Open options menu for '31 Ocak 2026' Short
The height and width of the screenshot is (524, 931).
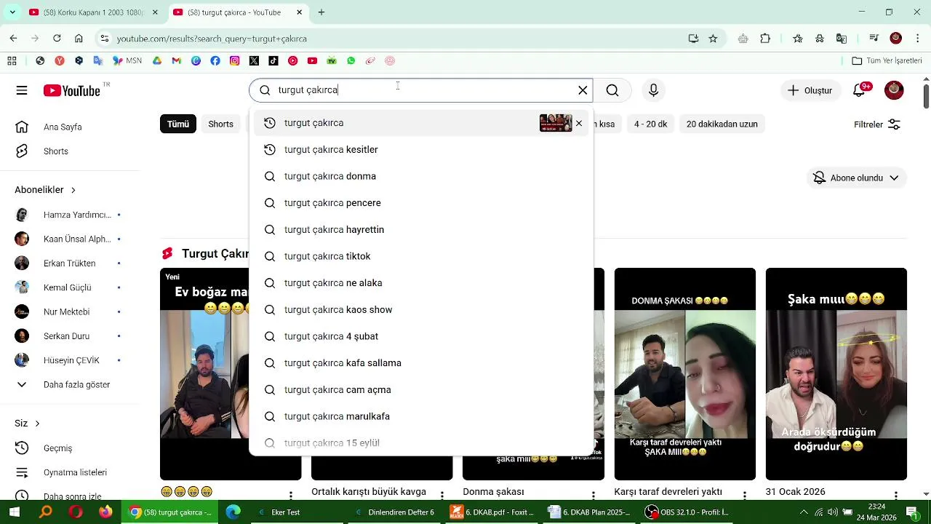895,496
